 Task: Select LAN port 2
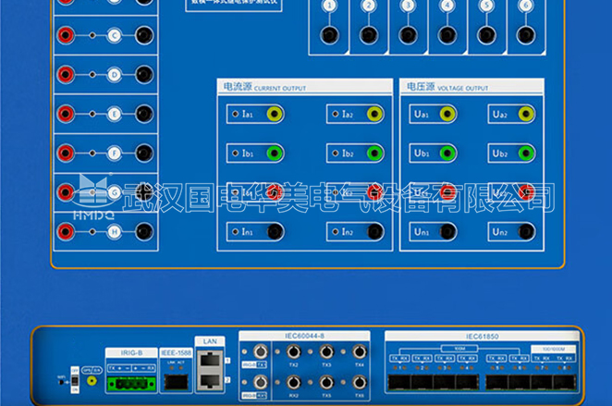pyautogui.click(x=210, y=381)
